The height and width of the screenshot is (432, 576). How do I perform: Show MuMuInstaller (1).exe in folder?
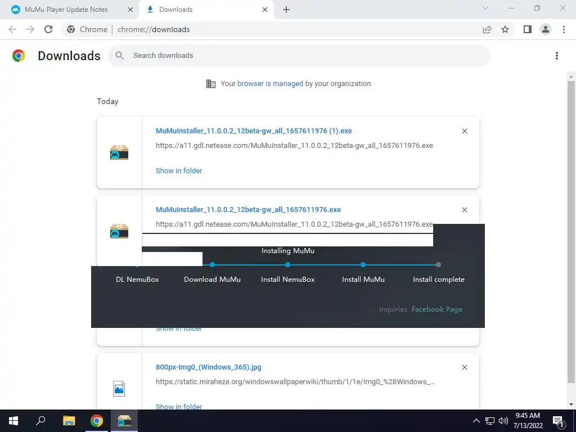(179, 170)
